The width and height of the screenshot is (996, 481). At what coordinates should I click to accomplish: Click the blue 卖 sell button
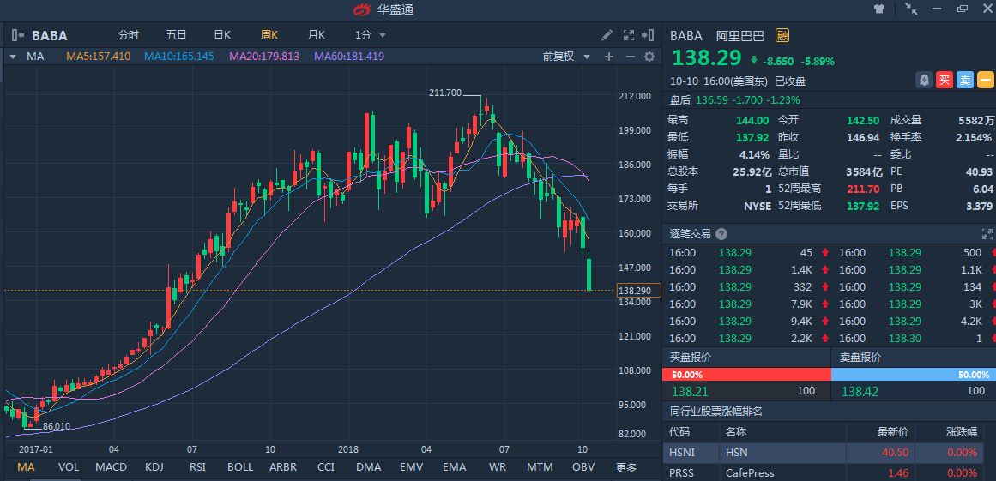tap(965, 81)
